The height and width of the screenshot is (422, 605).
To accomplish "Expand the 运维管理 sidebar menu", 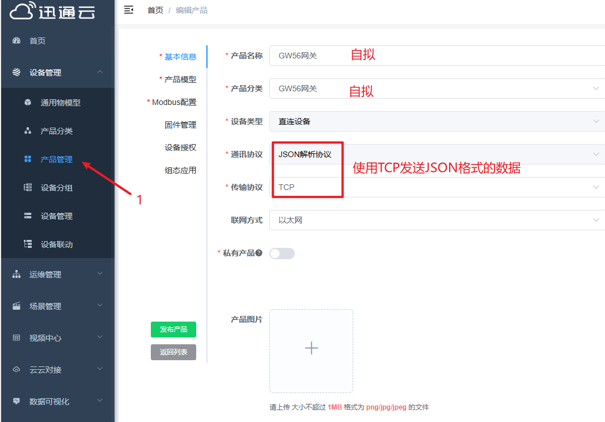I will pos(57,275).
